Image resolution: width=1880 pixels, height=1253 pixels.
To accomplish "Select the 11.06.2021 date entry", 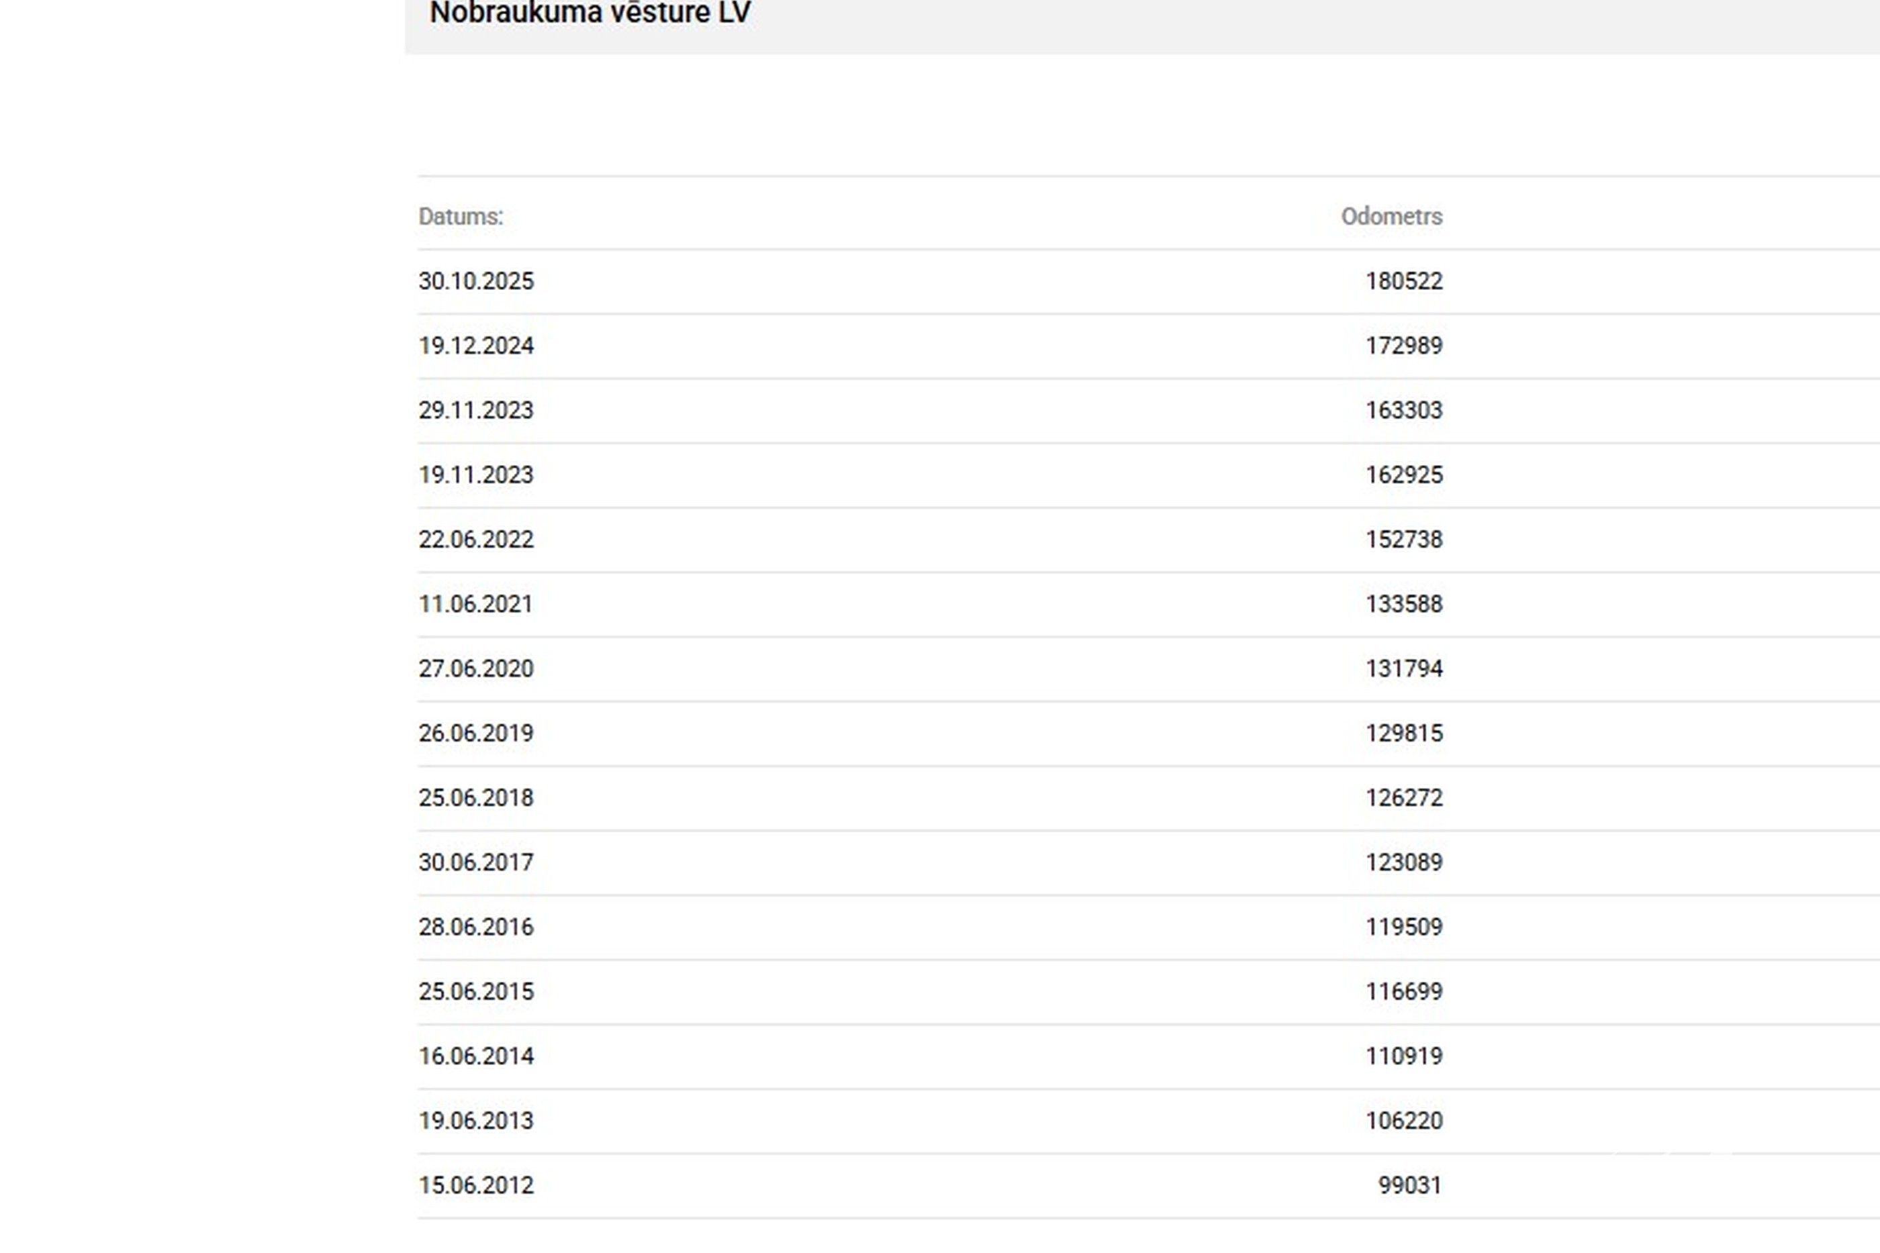I will (x=475, y=604).
